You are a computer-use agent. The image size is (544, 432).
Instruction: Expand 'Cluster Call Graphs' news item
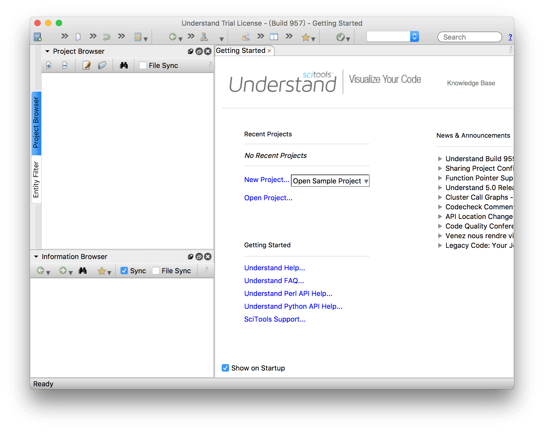(440, 197)
